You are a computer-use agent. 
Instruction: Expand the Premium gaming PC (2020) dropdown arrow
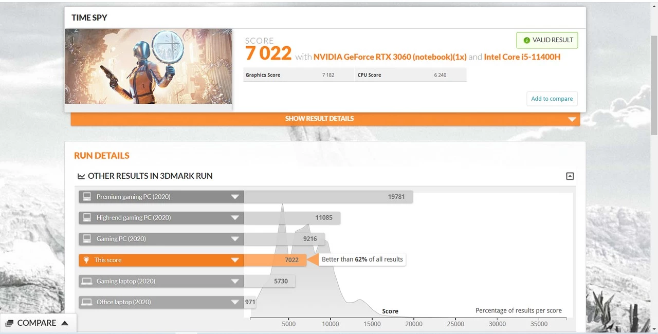click(235, 197)
